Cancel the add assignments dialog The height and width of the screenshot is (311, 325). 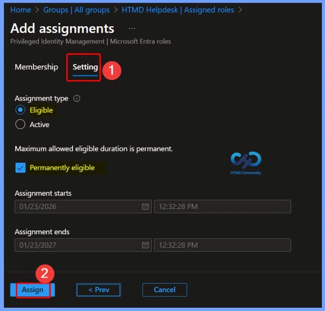point(165,290)
